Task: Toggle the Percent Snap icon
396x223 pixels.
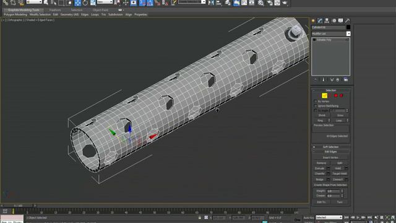Action: click(x=158, y=2)
